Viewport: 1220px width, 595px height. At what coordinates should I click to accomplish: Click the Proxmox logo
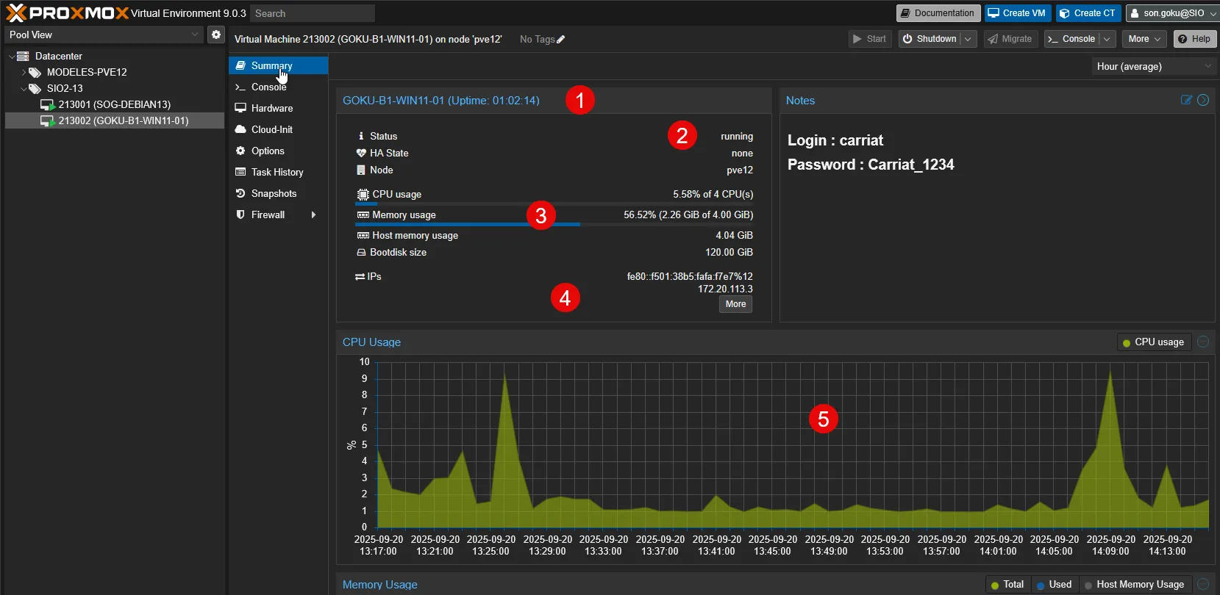pyautogui.click(x=68, y=13)
